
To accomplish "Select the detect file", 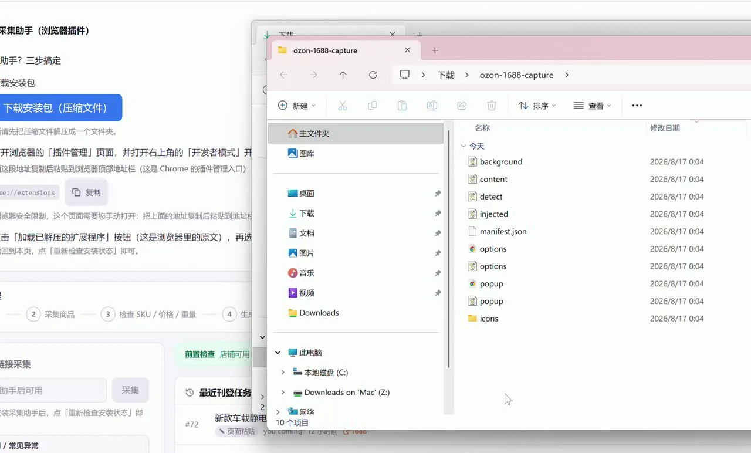I will click(491, 197).
